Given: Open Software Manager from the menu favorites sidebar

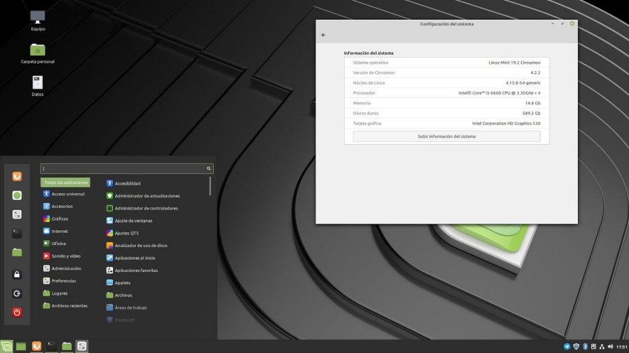Looking at the screenshot, I should 17,195.
